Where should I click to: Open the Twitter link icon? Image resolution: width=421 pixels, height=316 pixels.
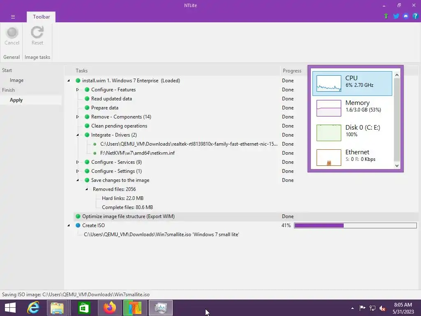(x=396, y=16)
